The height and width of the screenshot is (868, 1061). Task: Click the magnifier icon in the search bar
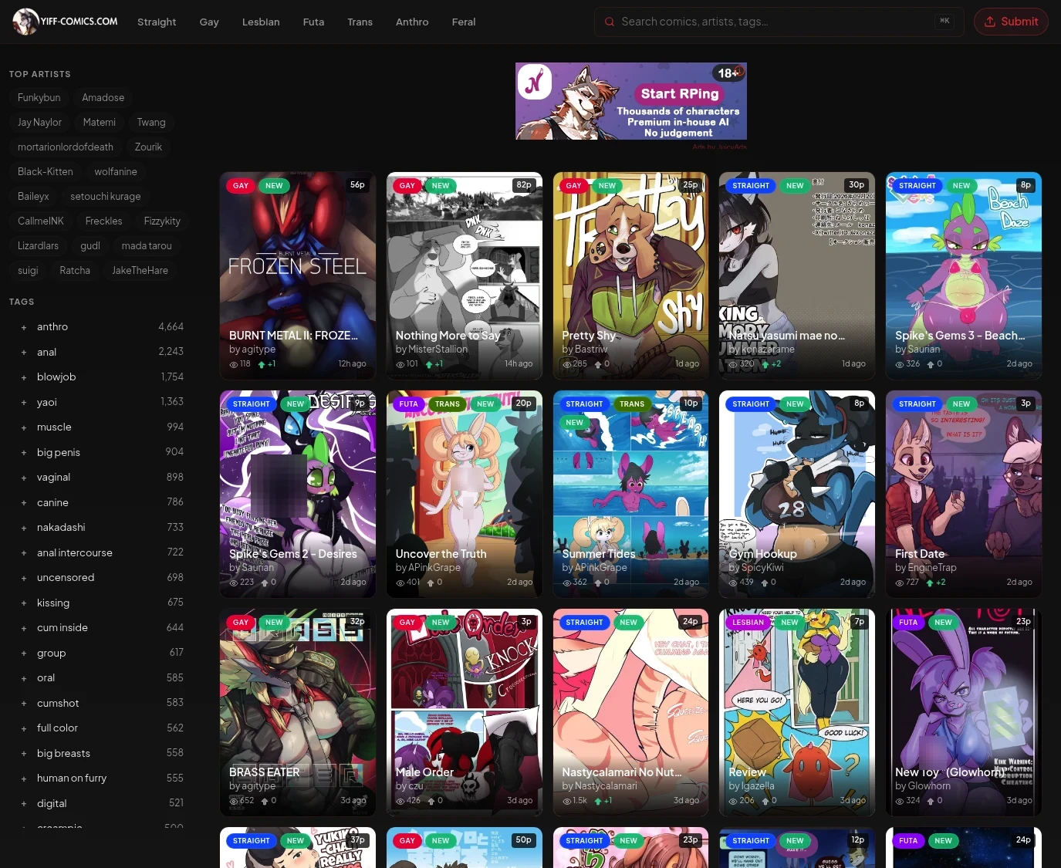point(610,22)
